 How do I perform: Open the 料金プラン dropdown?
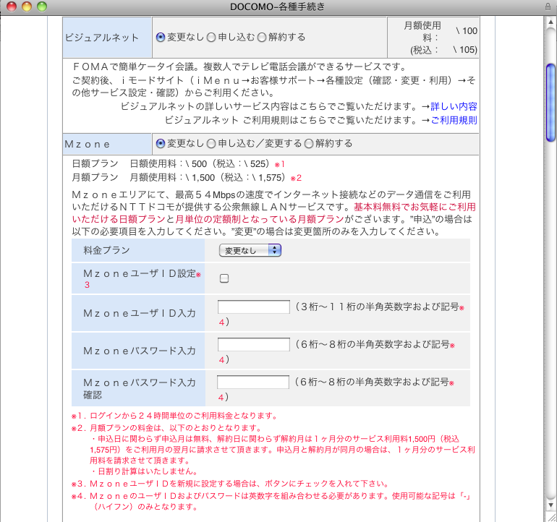click(250, 250)
